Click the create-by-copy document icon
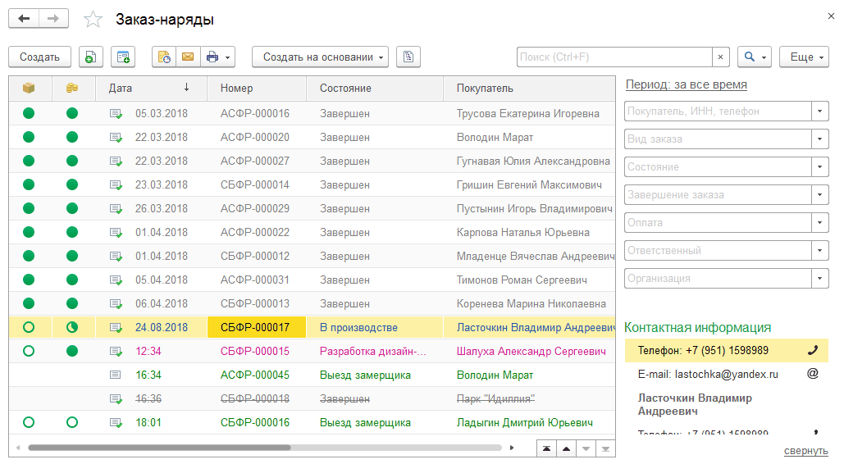Screen dimensions: 844x464 (x=91, y=57)
